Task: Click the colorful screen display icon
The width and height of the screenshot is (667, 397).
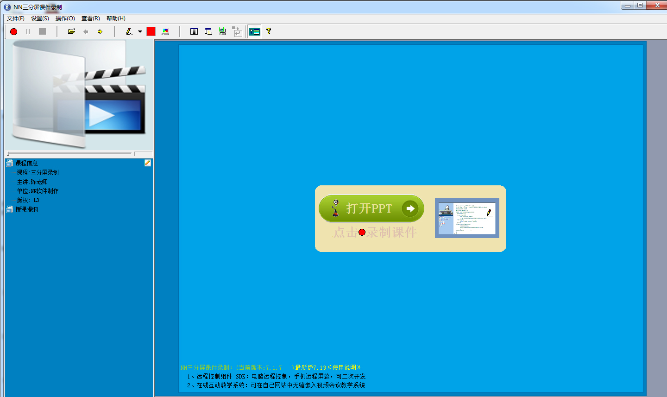Action: pyautogui.click(x=165, y=31)
